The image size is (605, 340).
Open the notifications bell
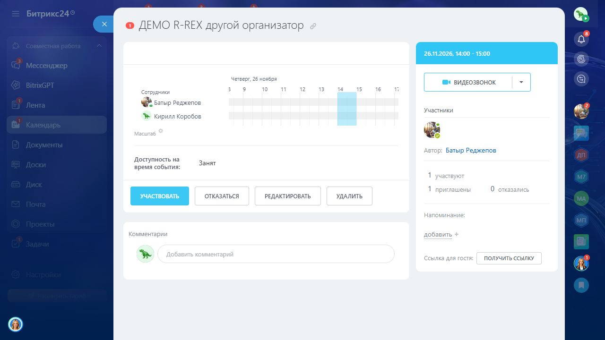pos(581,39)
